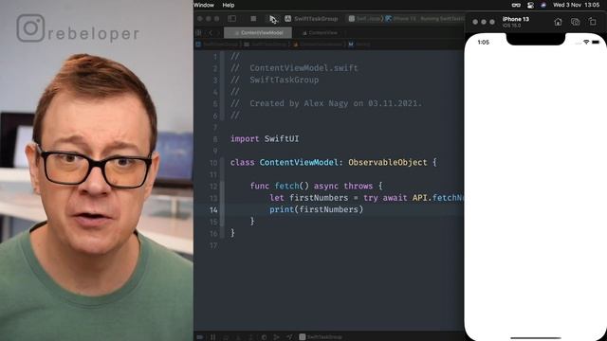The image size is (607, 341).
Task: Open related items grid in editor
Action: point(198,33)
